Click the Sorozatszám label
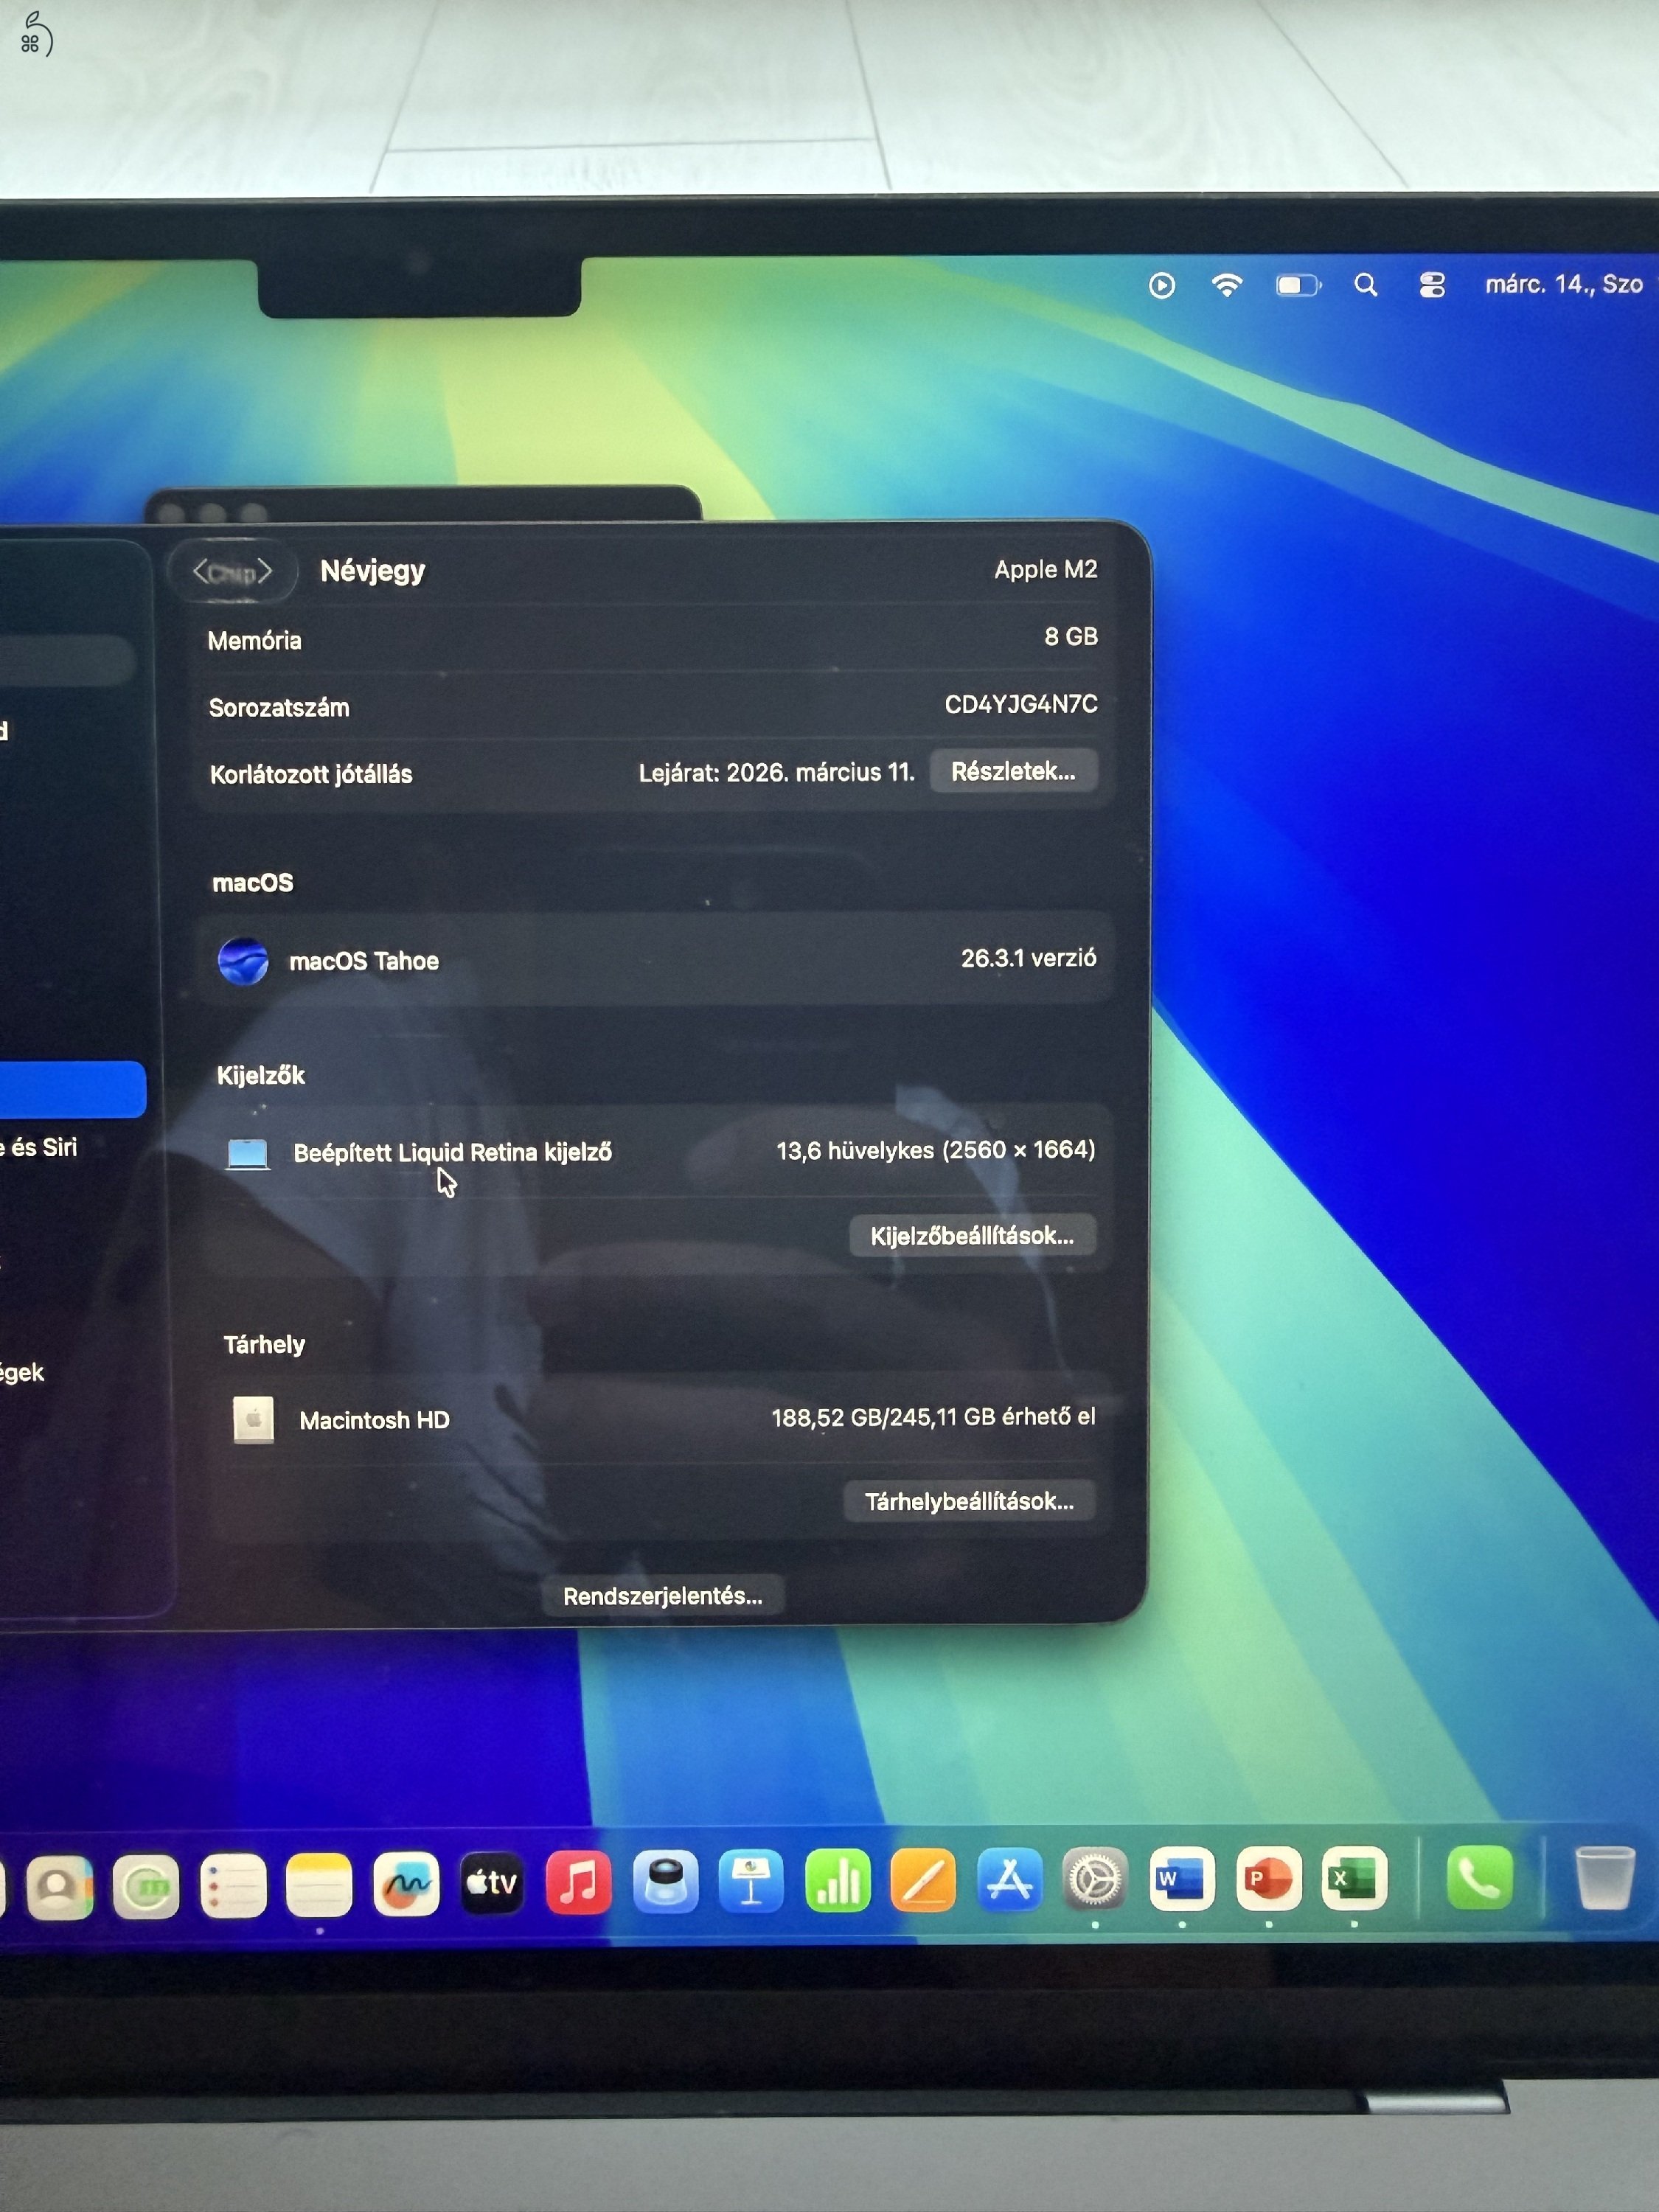This screenshot has height=2212, width=1659. (x=279, y=708)
